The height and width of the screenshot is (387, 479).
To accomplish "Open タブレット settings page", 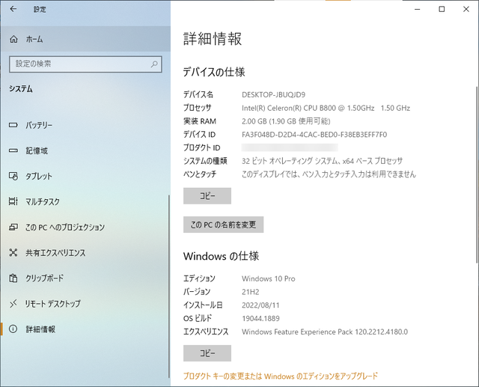I will click(x=85, y=176).
